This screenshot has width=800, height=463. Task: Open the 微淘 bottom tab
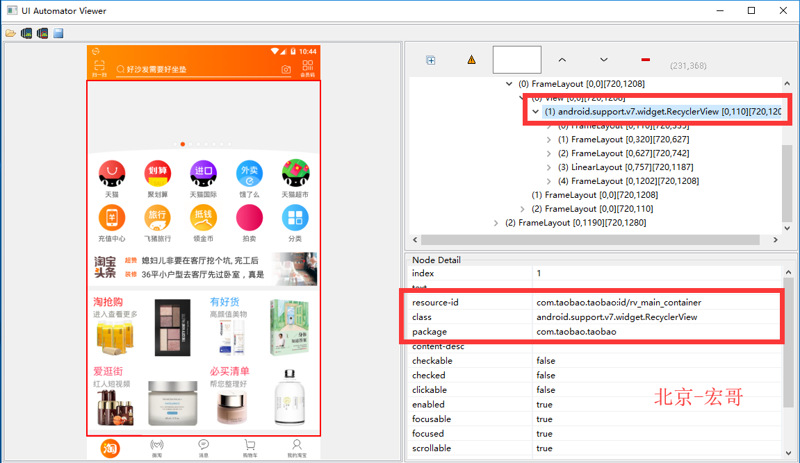click(156, 448)
